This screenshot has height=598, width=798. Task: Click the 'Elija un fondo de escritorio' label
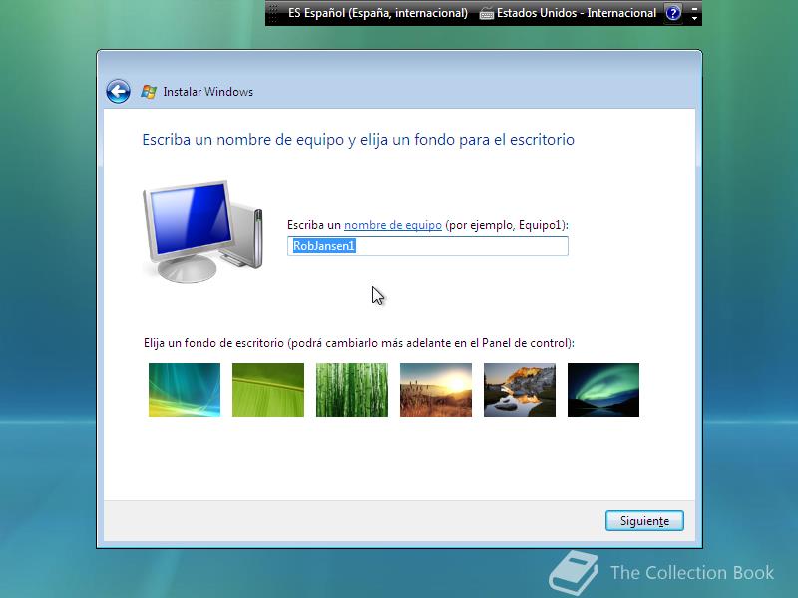point(359,343)
